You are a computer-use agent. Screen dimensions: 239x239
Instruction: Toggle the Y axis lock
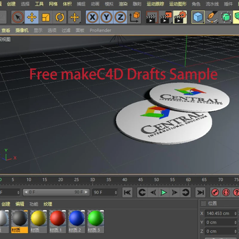(x=106, y=17)
